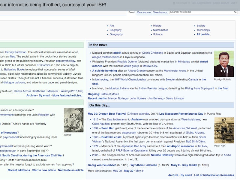The image size is (240, 180).
Task: Focus the Search Wikipedia input field
Action: click(201, 12)
